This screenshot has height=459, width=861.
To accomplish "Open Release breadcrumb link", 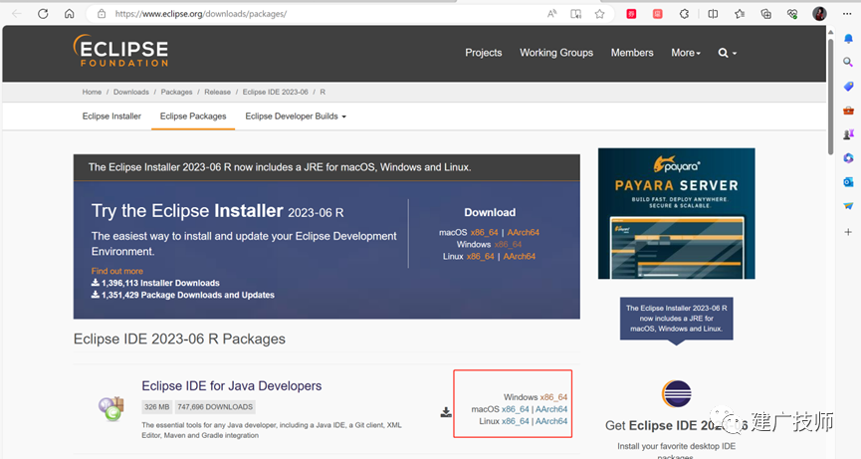I will (217, 93).
